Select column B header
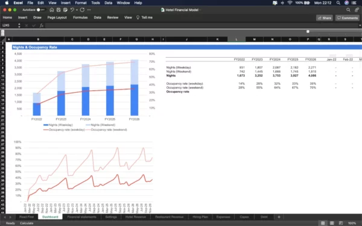The height and width of the screenshot is (226, 362). point(38,39)
